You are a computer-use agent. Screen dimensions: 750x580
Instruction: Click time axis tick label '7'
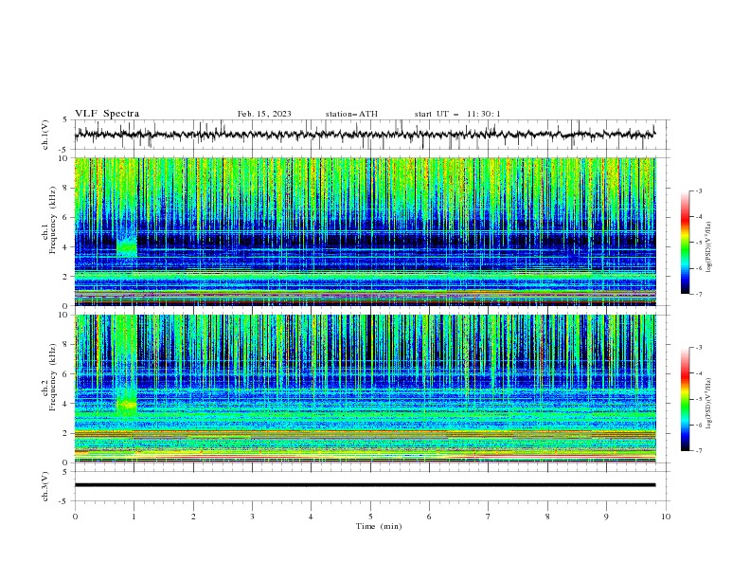pos(489,517)
